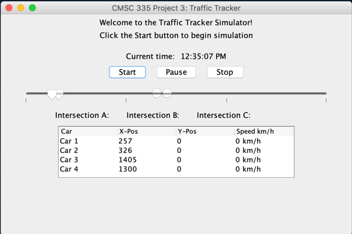The height and width of the screenshot is (234, 352).
Task: Click the Speed km/h column header
Action: 264,132
